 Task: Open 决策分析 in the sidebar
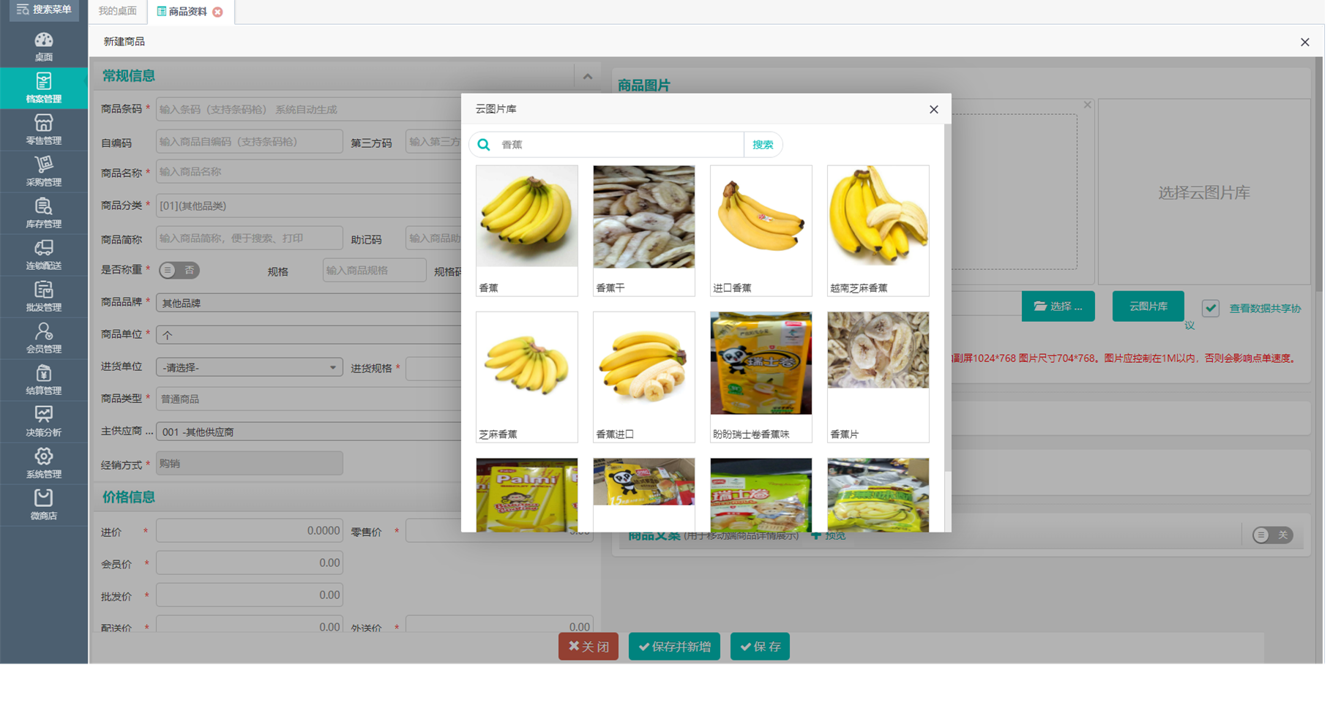[43, 421]
